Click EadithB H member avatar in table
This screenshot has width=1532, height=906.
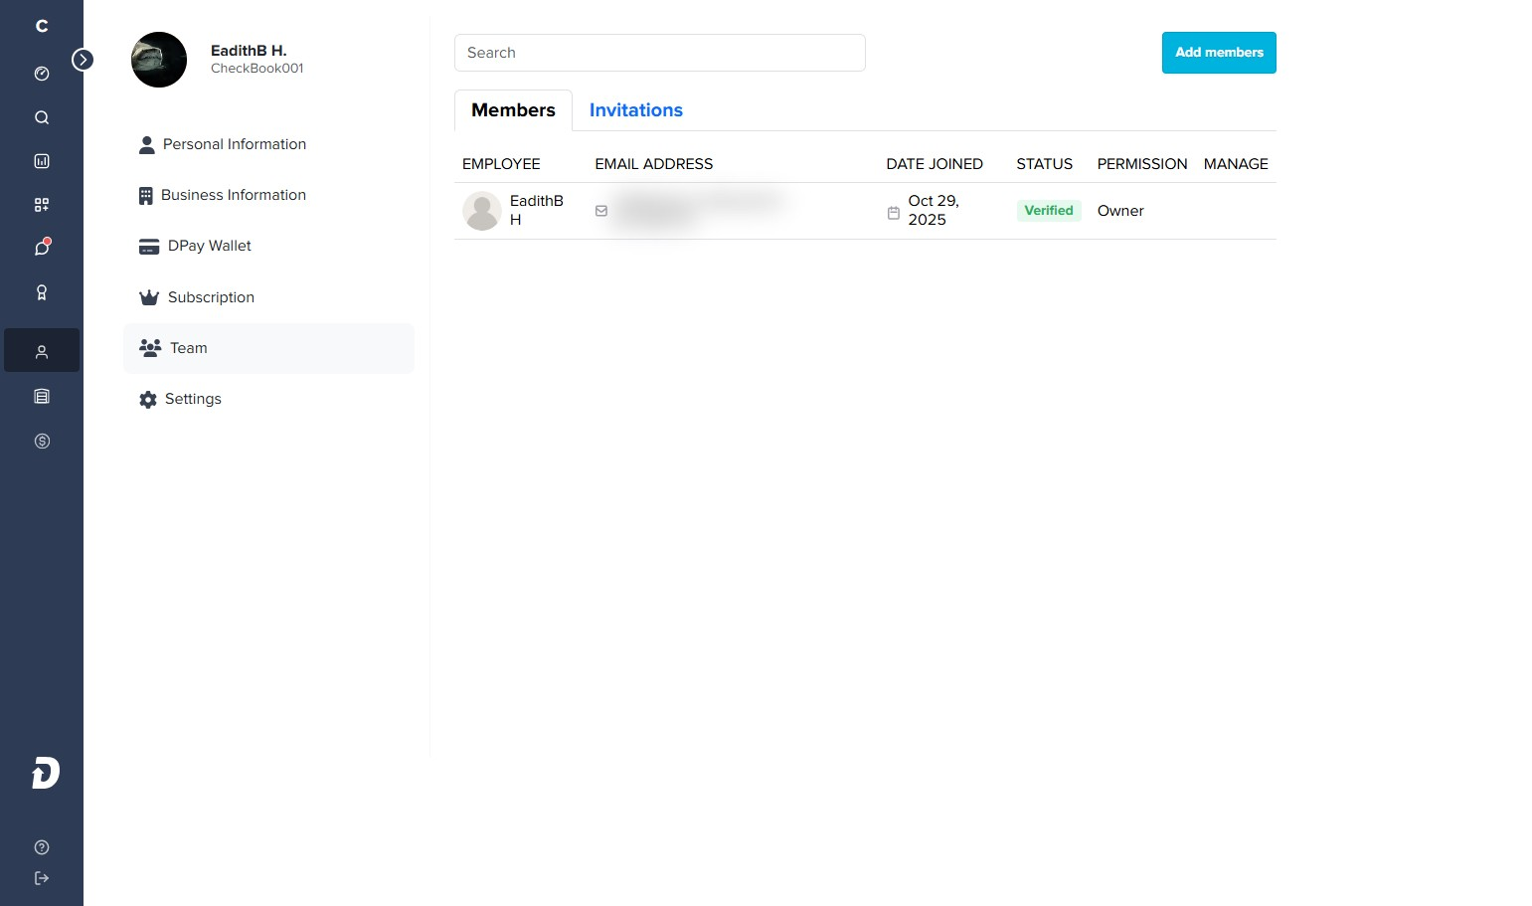point(482,211)
